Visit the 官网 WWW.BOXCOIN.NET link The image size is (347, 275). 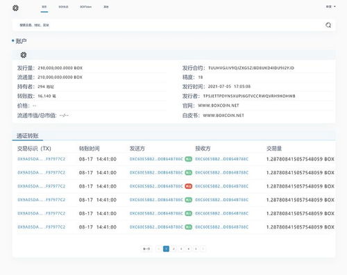pyautogui.click(x=219, y=106)
